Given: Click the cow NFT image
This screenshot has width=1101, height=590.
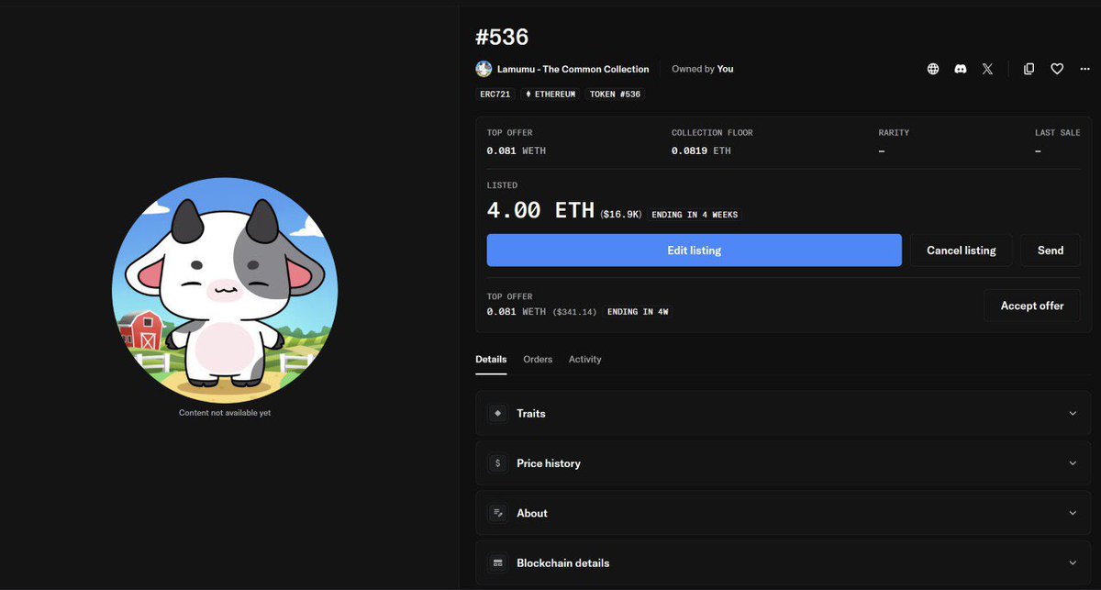Looking at the screenshot, I should pos(225,290).
